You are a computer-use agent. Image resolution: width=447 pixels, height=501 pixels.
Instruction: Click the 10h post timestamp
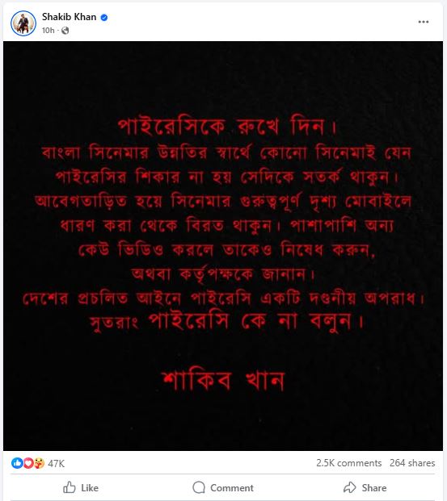click(48, 31)
